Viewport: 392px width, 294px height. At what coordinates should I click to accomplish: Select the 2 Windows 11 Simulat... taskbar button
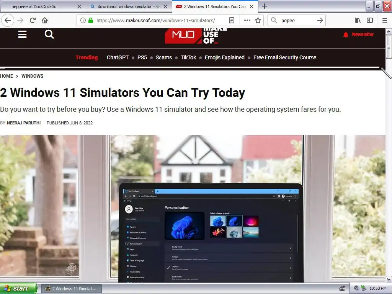click(x=71, y=289)
